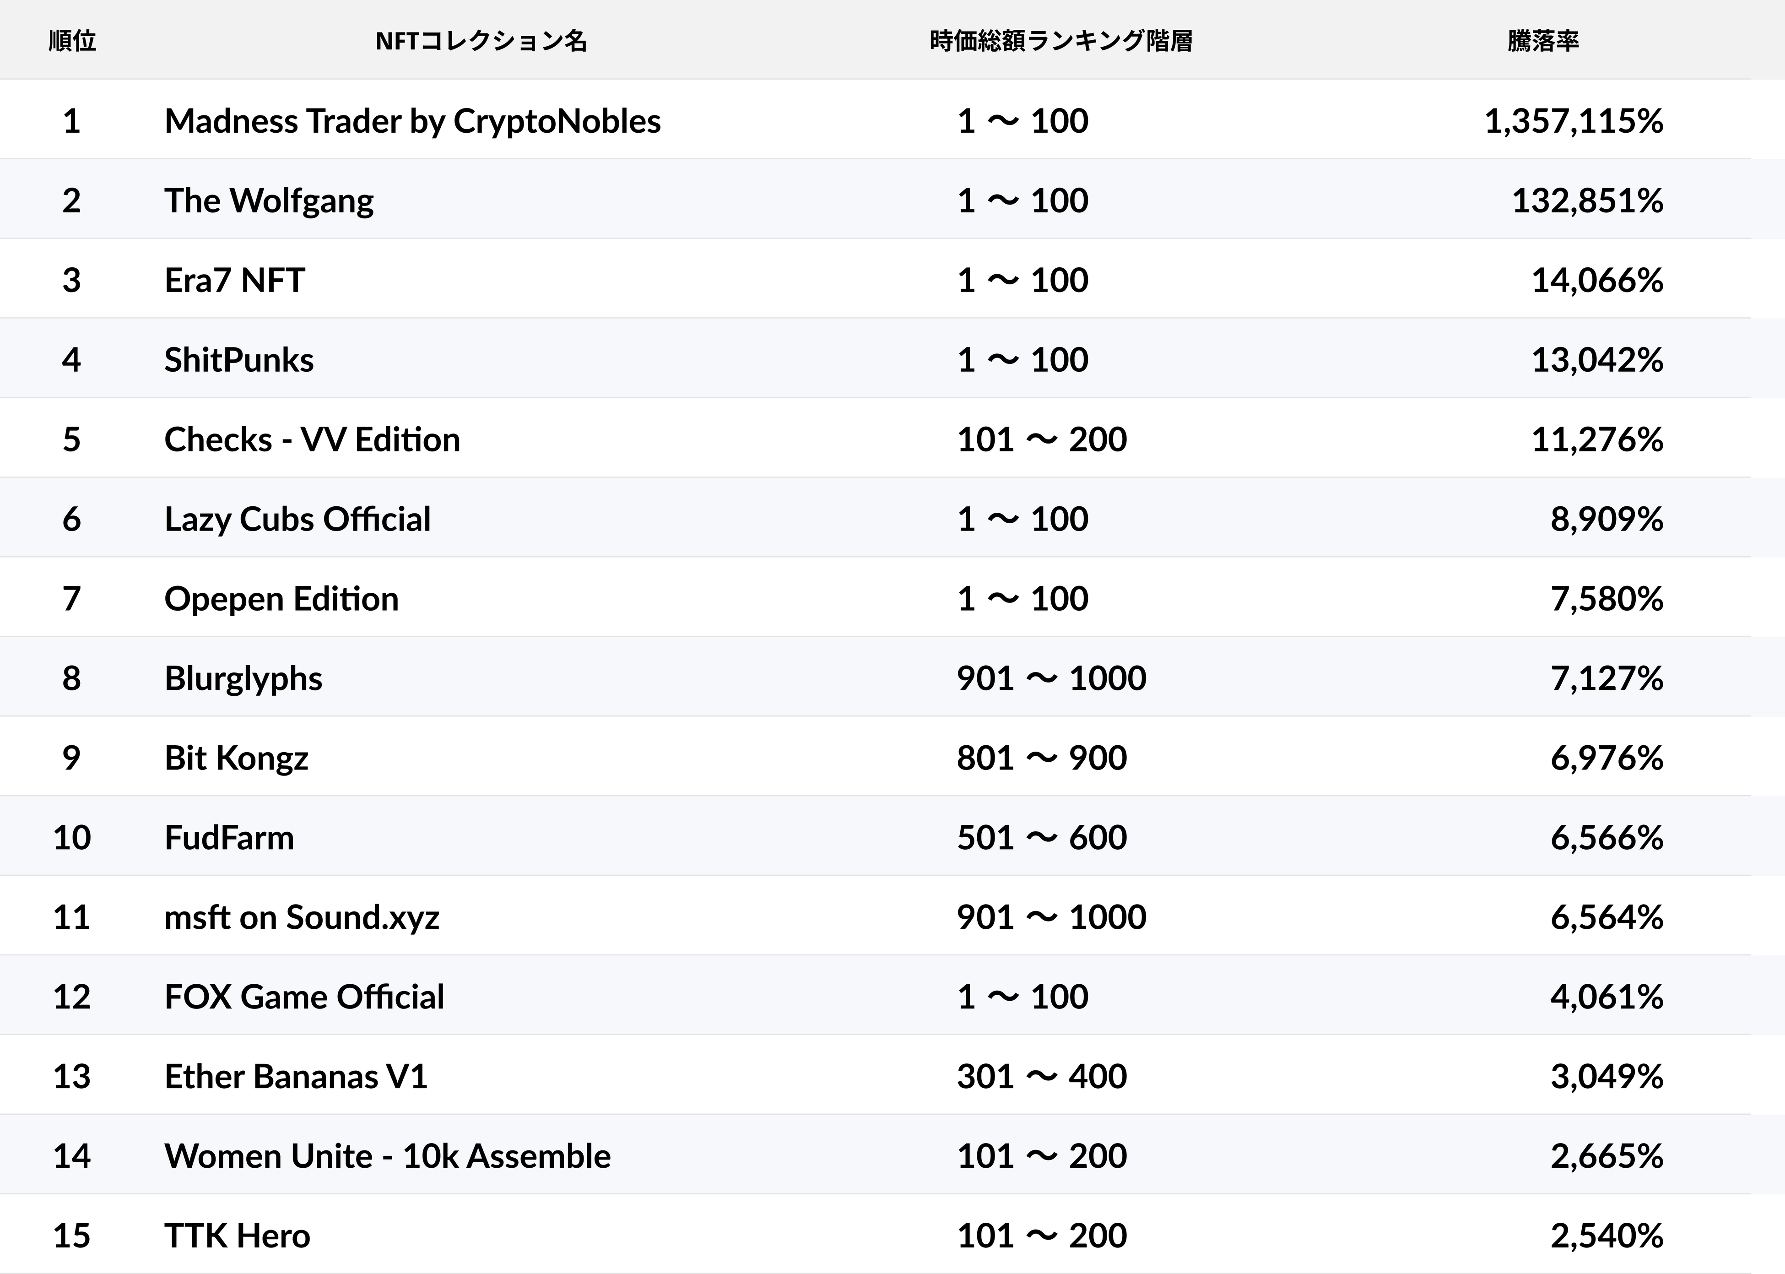
Task: Select Women Unite - 10k Assemble
Action: (x=387, y=1156)
